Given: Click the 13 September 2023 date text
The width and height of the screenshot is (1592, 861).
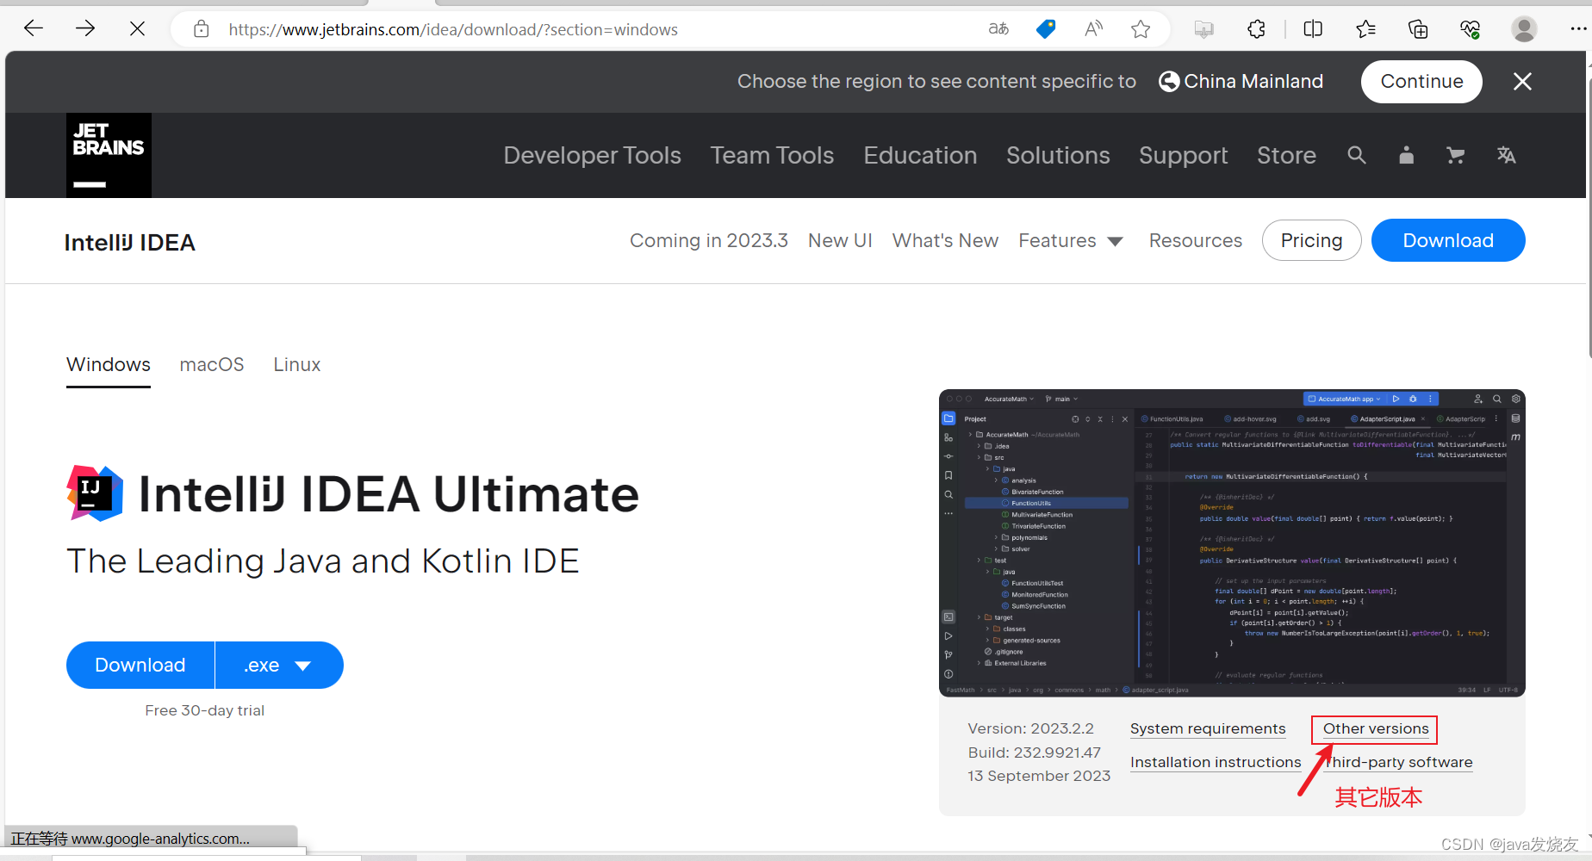Looking at the screenshot, I should click(x=1039, y=776).
